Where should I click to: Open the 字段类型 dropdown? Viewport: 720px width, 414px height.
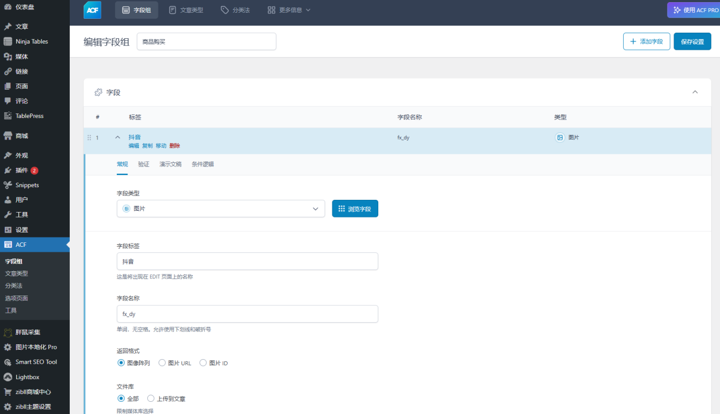click(220, 209)
